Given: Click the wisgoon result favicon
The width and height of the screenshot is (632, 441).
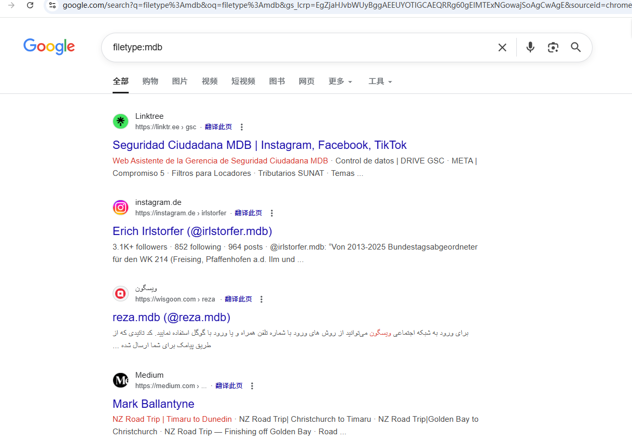Looking at the screenshot, I should (x=120, y=294).
